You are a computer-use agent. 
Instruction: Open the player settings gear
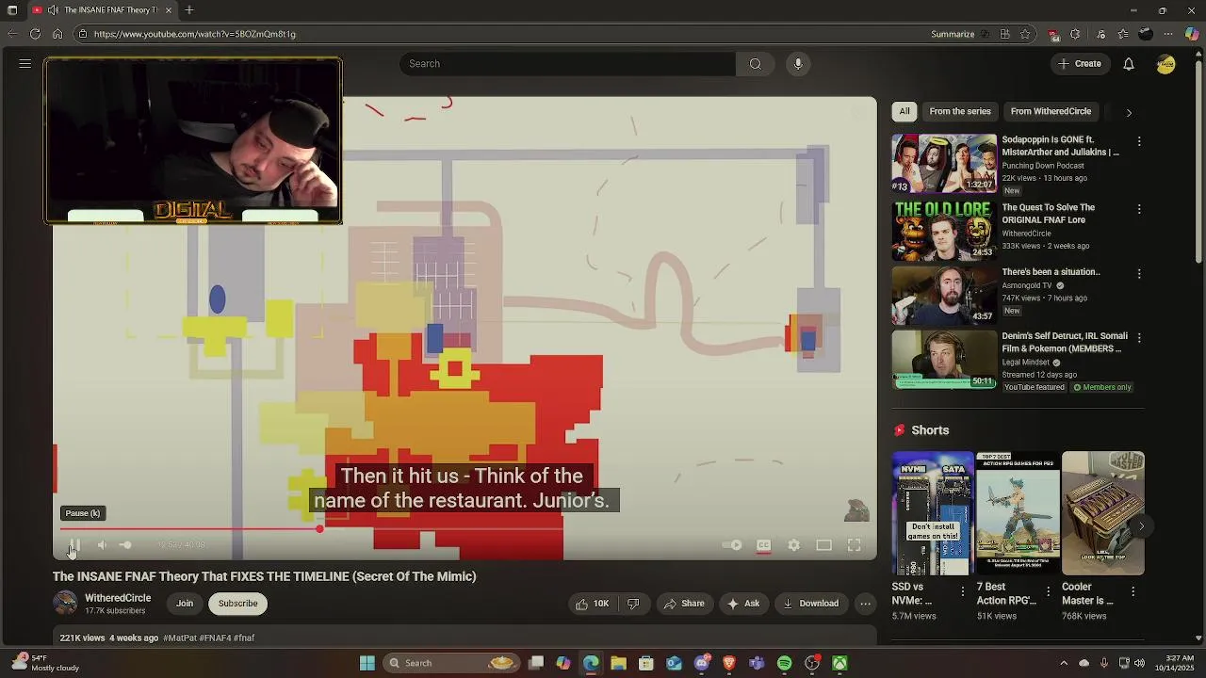[x=794, y=545]
